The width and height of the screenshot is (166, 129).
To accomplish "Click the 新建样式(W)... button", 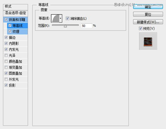I will click(148, 22).
